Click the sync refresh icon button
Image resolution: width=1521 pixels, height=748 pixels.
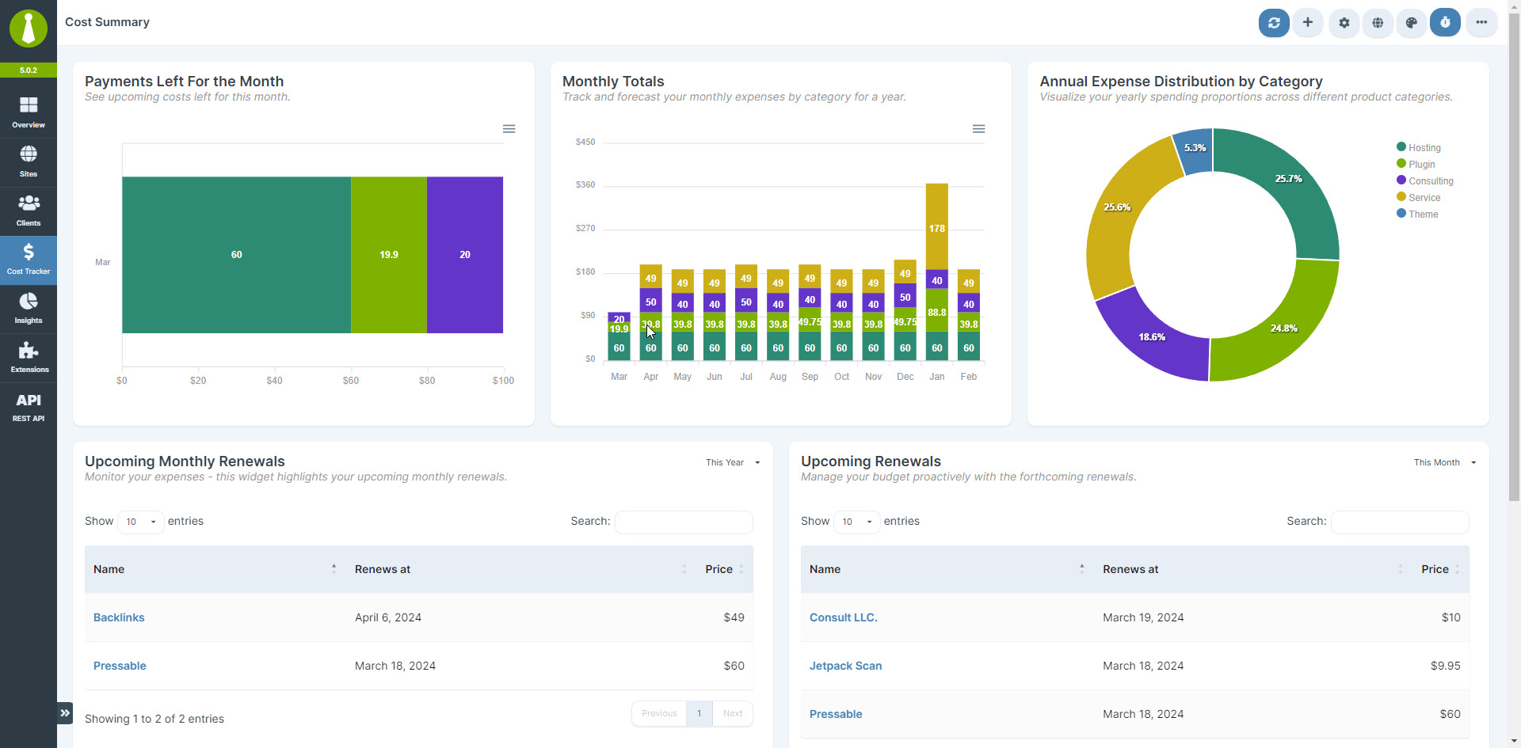coord(1274,23)
